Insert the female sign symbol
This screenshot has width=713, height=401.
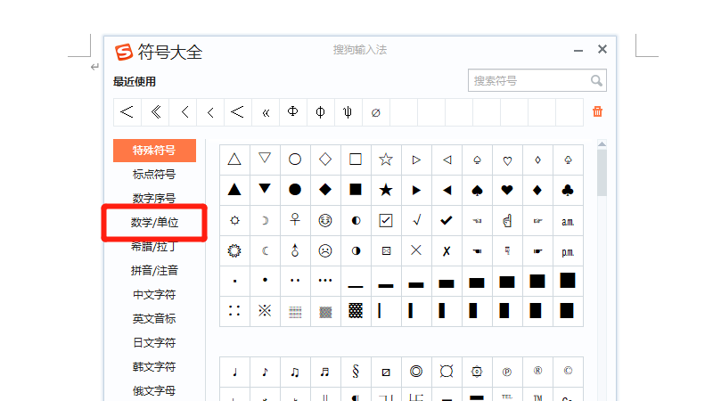tap(295, 220)
